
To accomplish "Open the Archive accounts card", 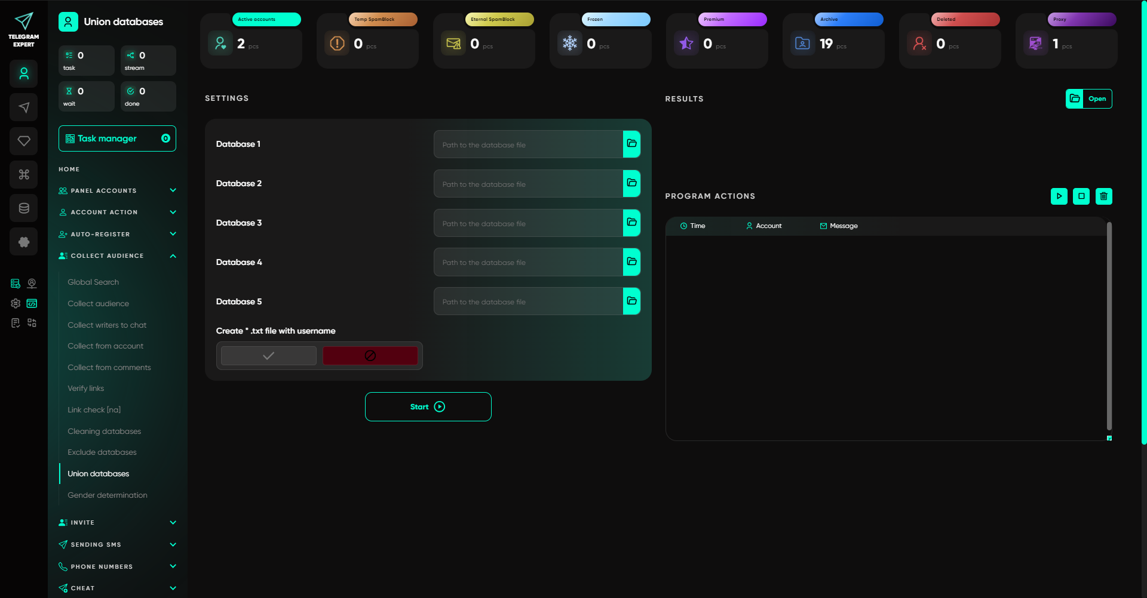I will (833, 40).
